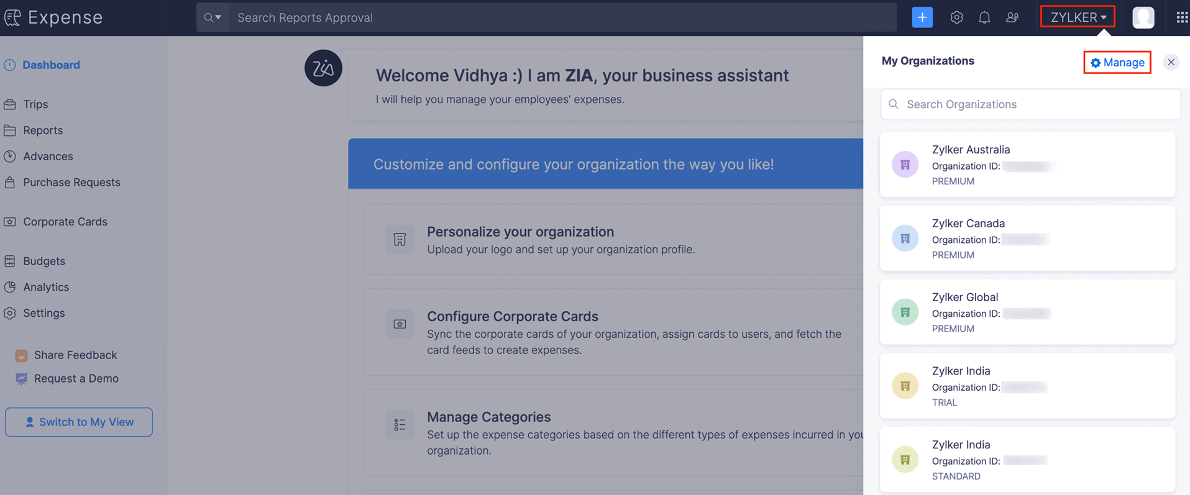Screen dimensions: 1190x495
Task: Open the notifications bell icon
Action: click(x=984, y=17)
